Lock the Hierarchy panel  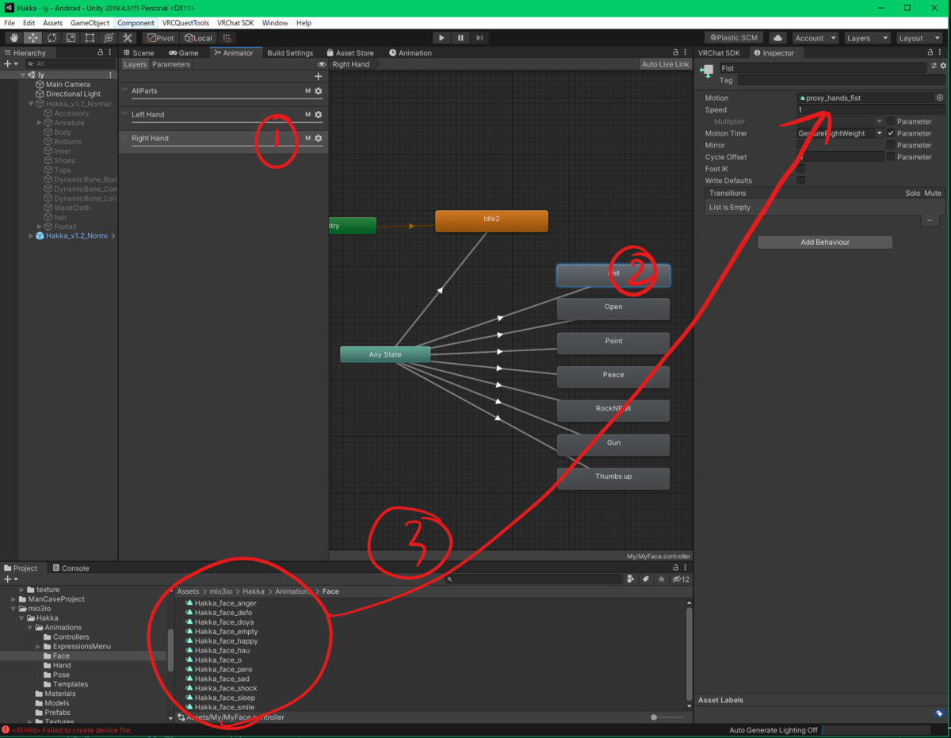100,52
